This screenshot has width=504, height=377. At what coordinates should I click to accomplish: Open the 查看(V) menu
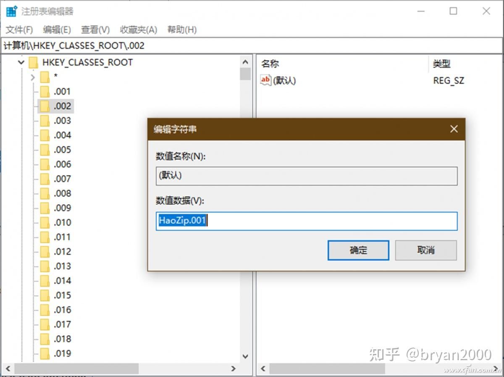(x=95, y=30)
